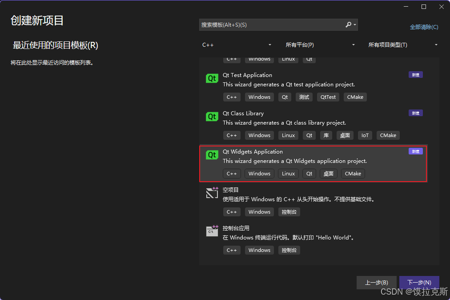Image resolution: width=450 pixels, height=300 pixels.
Task: Click the IoT tag under Qt Class Library
Action: pyautogui.click(x=365, y=135)
